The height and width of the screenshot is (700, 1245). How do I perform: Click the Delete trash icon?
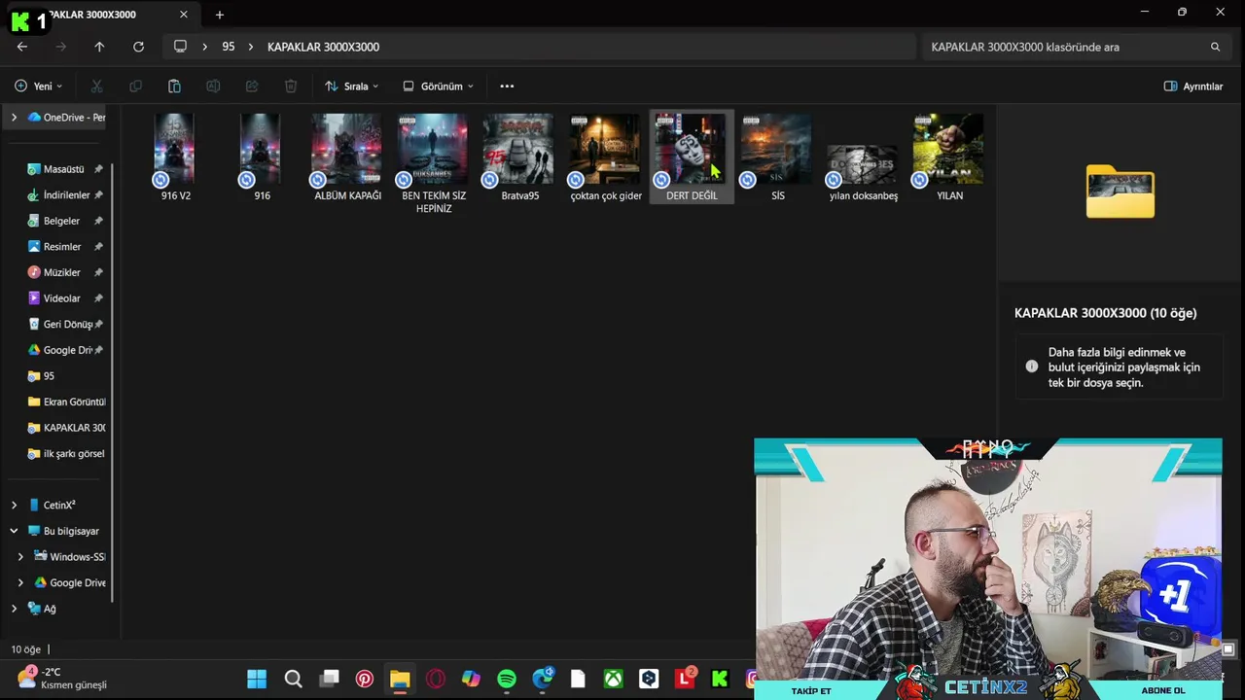tap(291, 87)
